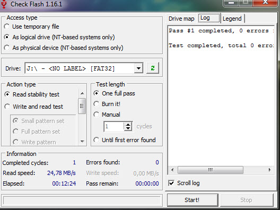Click Action type scrollbar up arrow
280x210 pixels.
pos(82,93)
